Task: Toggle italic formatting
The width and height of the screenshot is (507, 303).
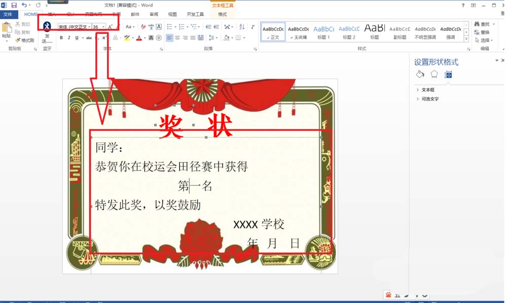Action: point(68,37)
